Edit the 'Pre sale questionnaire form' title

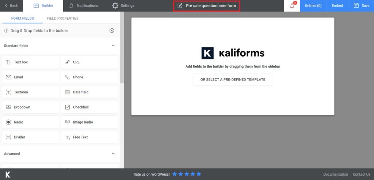coord(211,6)
